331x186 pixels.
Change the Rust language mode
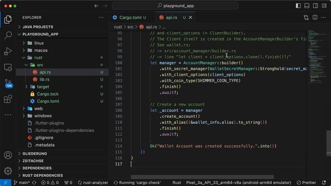point(177,182)
